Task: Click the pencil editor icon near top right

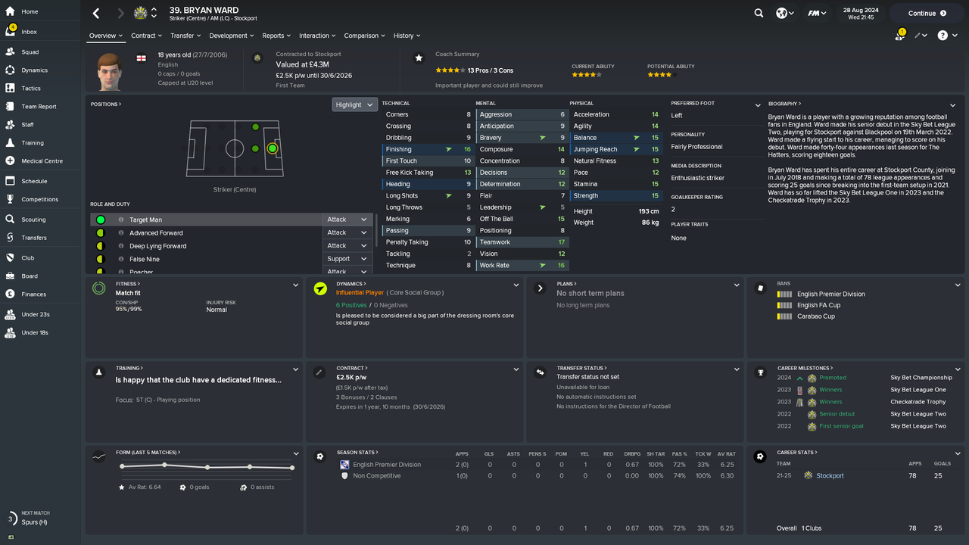Action: [918, 35]
